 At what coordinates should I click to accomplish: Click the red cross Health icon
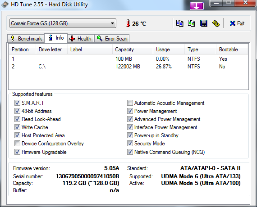click(72, 39)
